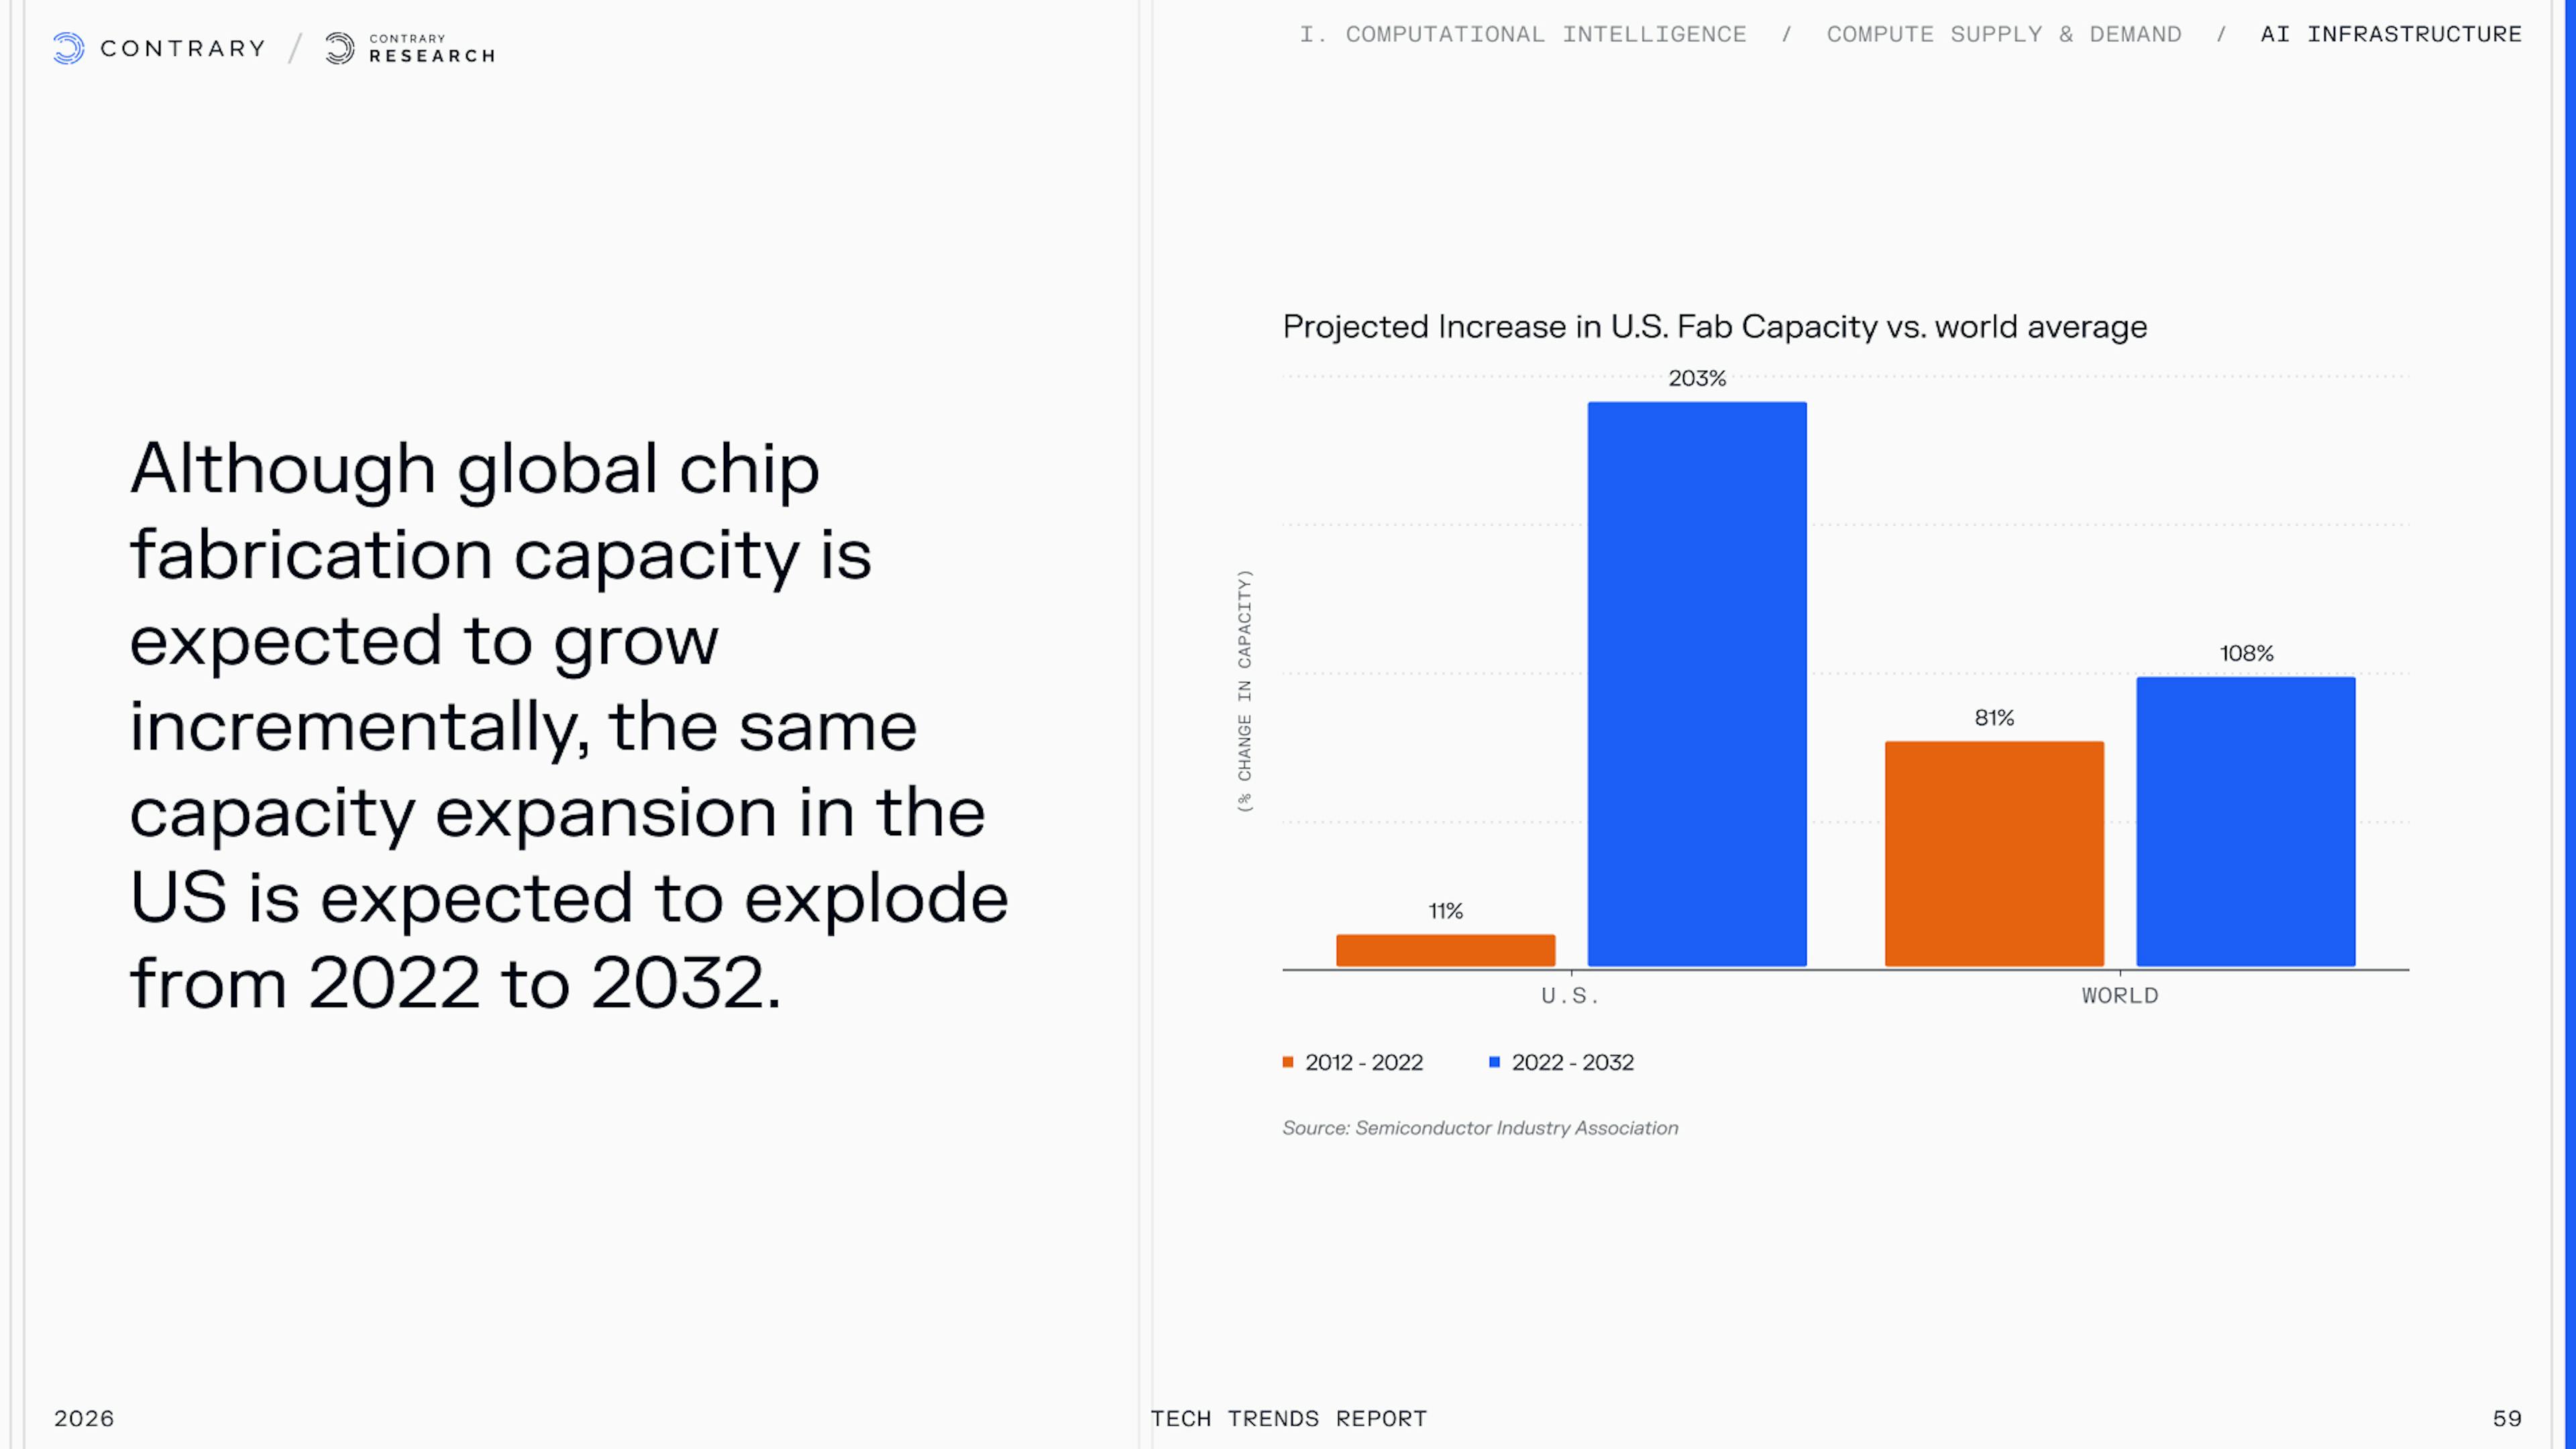
Task: Click the Tech Trends Report footer text
Action: 1288,1418
